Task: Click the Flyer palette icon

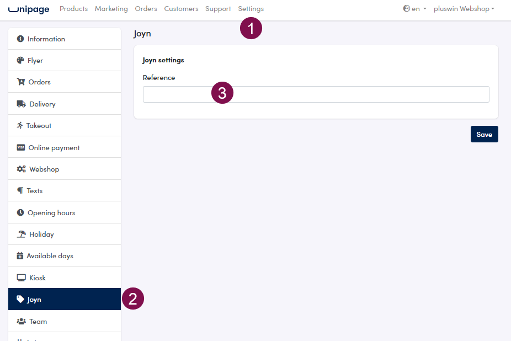Action: (20, 60)
